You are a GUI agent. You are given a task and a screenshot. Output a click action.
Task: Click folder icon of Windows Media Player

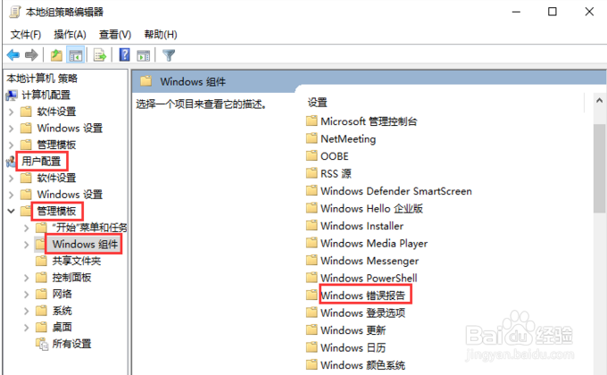coord(312,243)
